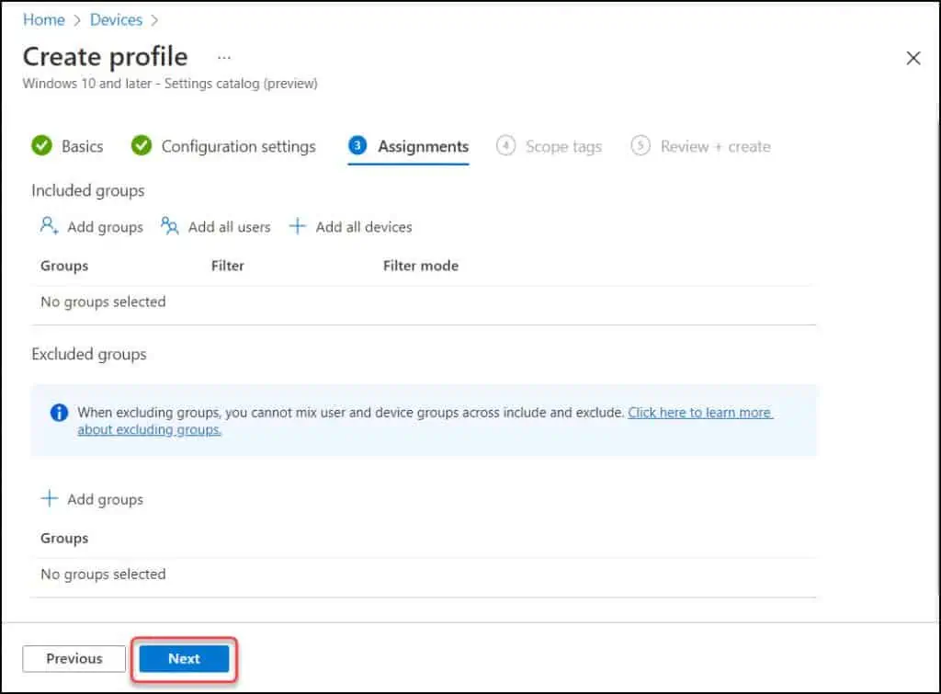Screen dimensions: 941x694
Task: Click the plus icon under Excluded groups
Action: 50,498
